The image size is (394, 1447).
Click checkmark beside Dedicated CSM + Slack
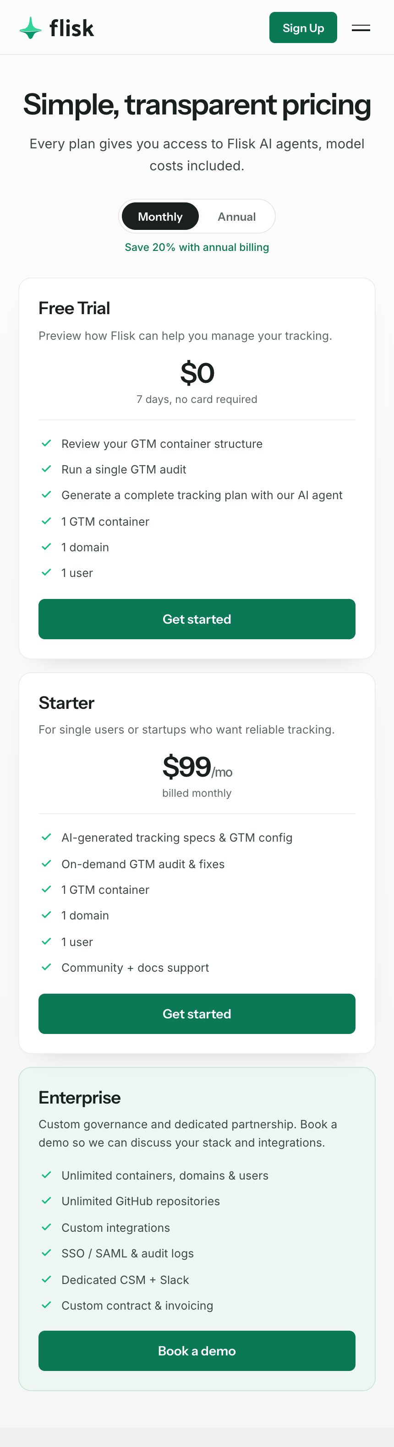point(47,1279)
